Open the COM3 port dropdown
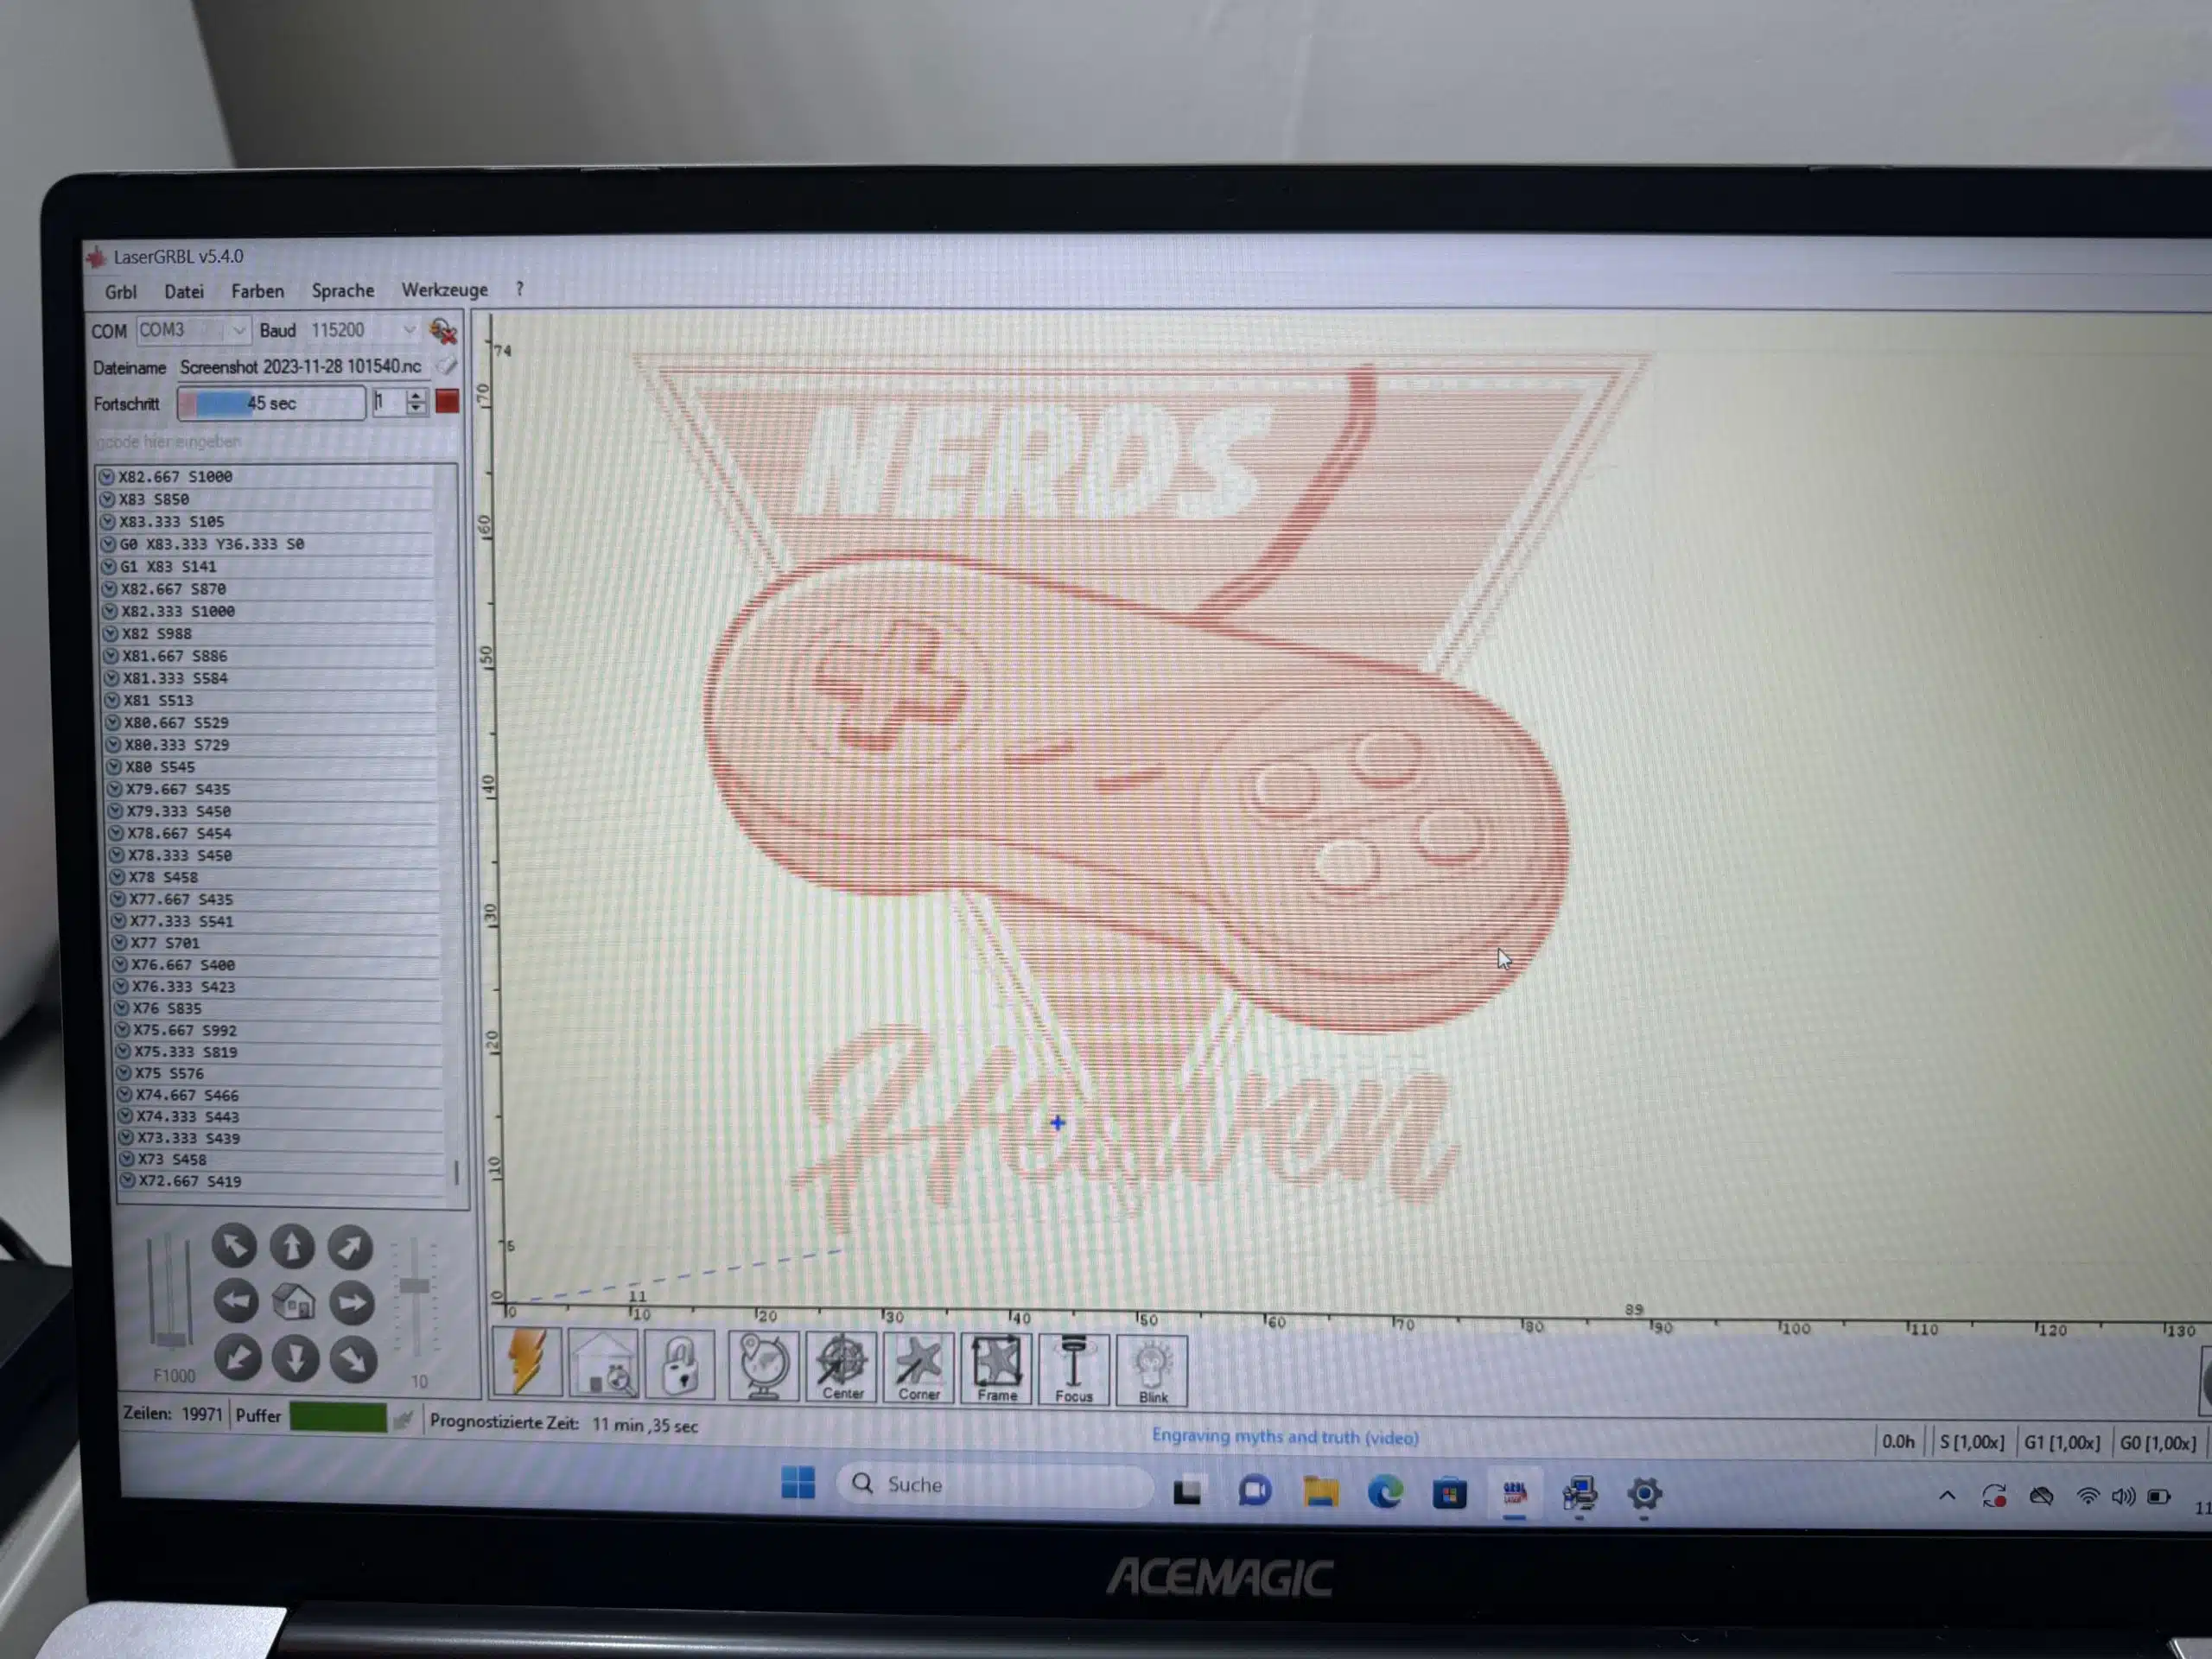2212x1659 pixels. pos(238,330)
